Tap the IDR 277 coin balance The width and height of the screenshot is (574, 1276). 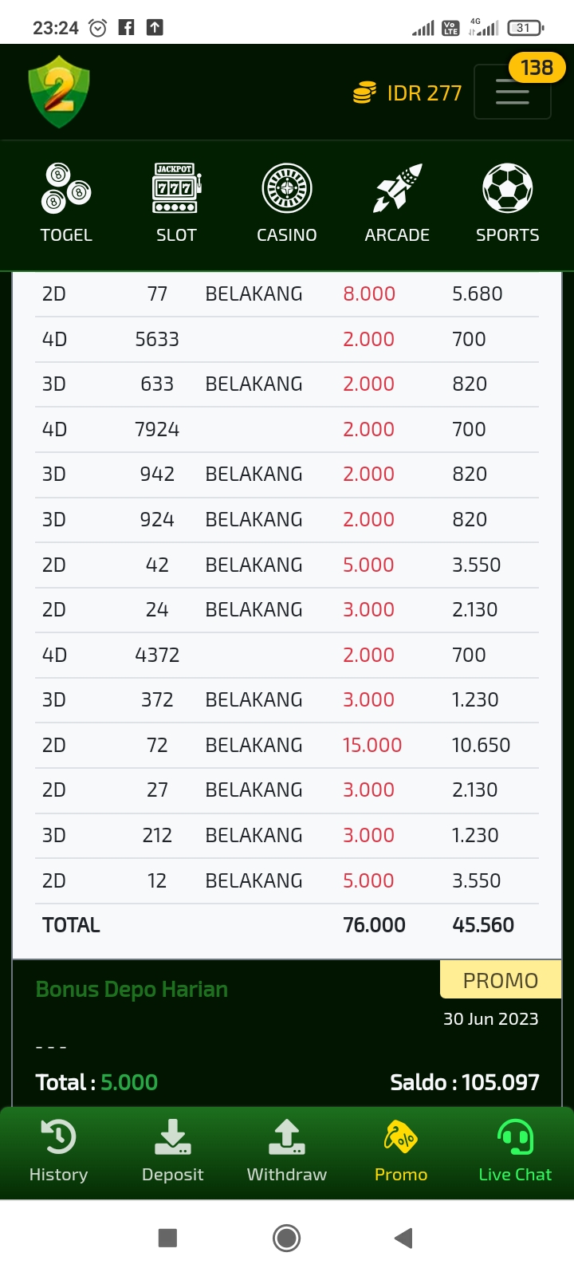[x=407, y=93]
